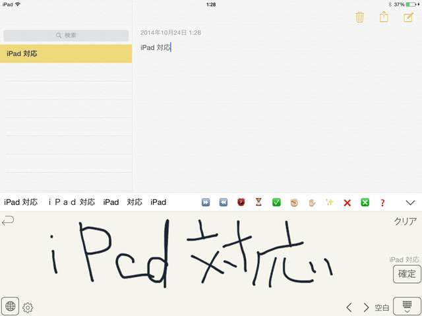Insert green check mark emoji
This screenshot has height=316, width=422.
[x=276, y=202]
